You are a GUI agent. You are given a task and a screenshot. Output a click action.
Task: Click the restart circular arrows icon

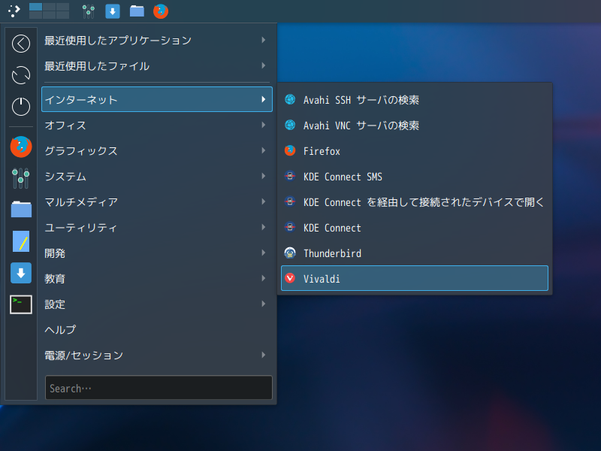click(21, 75)
